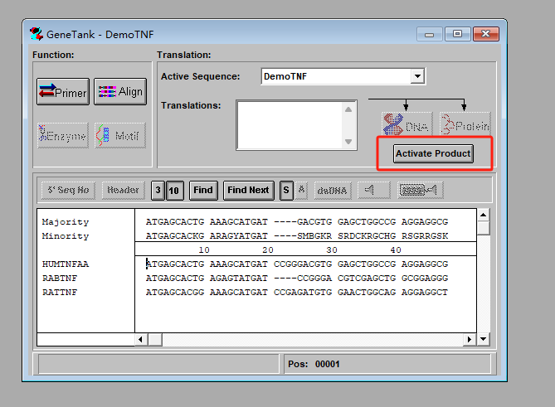Toggle grouping by 10 bases
555x407 pixels.
click(x=175, y=191)
